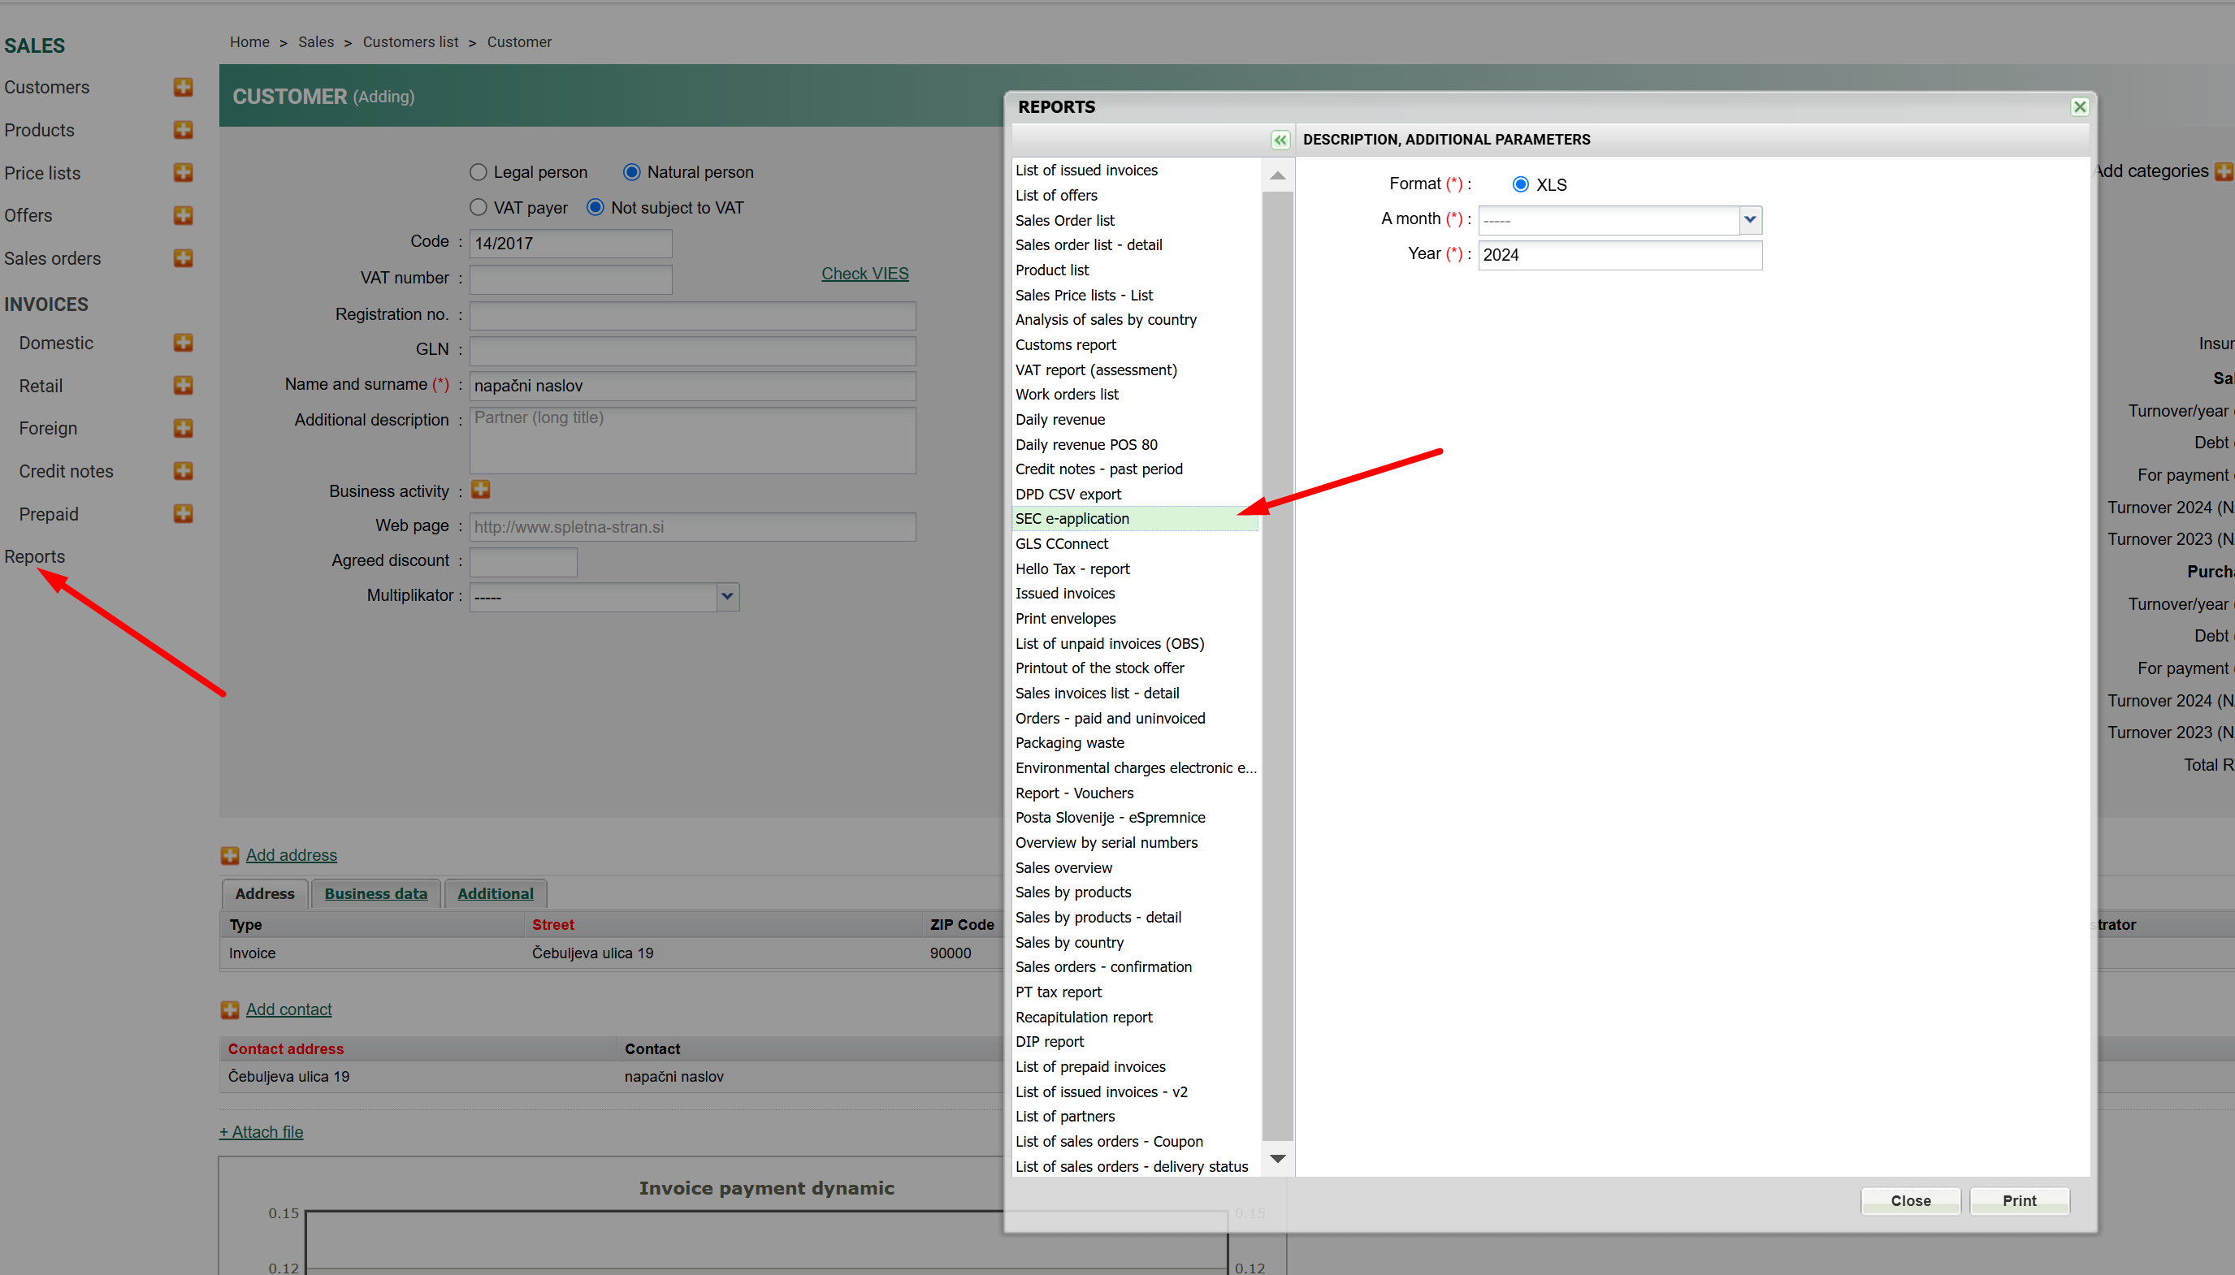
Task: Click the Add address plus icon
Action: [229, 855]
